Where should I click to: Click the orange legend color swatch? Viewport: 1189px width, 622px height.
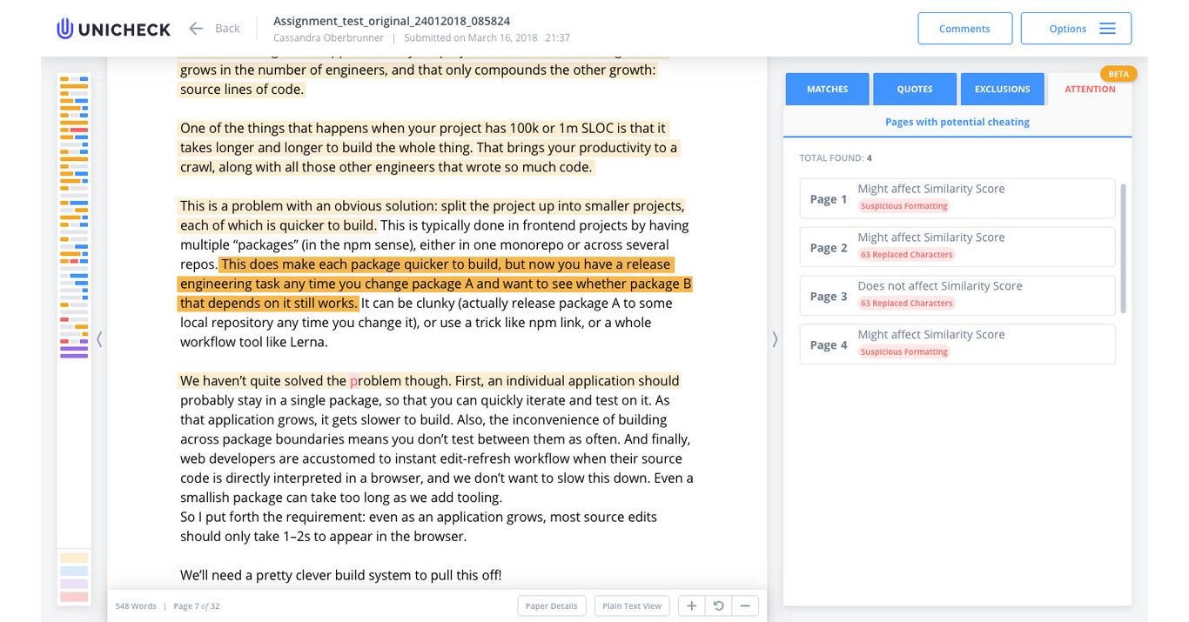(x=74, y=558)
